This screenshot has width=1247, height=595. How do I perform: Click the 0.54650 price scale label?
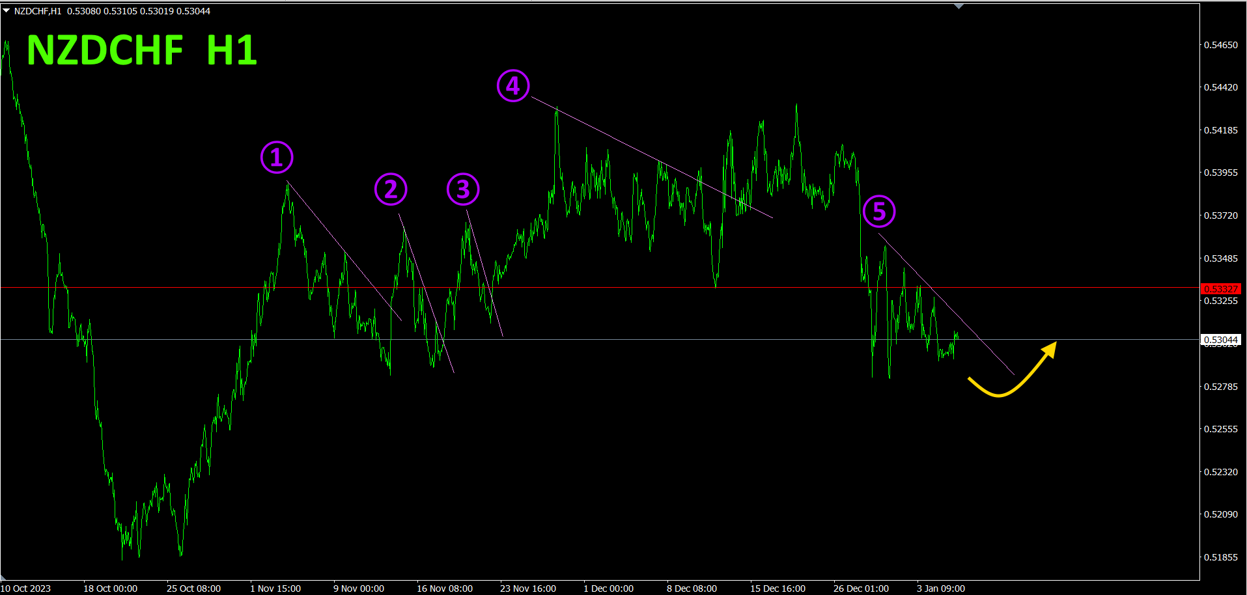1221,45
